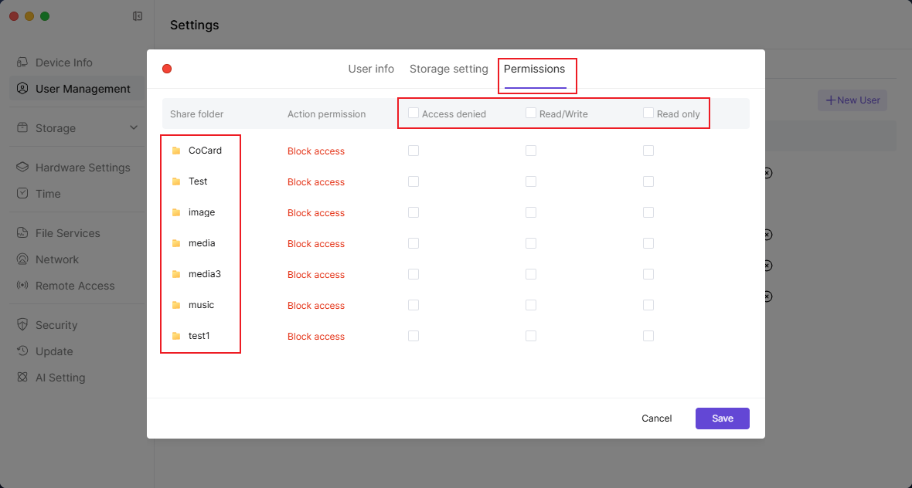Click the Device Info sidebar icon
This screenshot has height=488, width=912.
coord(22,63)
